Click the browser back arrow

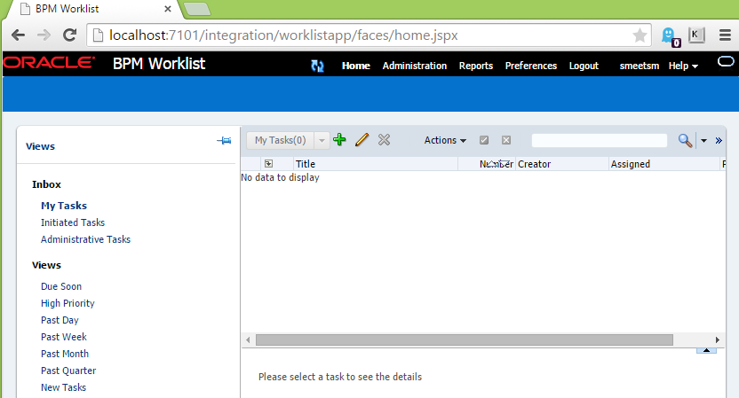[x=18, y=35]
